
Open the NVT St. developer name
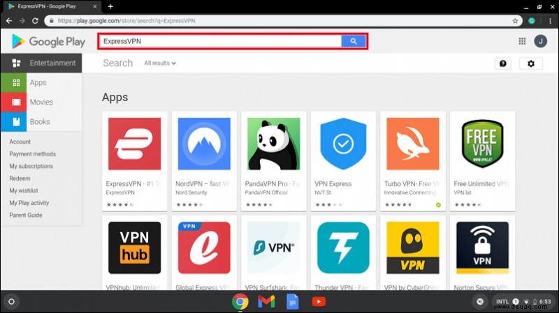[324, 193]
